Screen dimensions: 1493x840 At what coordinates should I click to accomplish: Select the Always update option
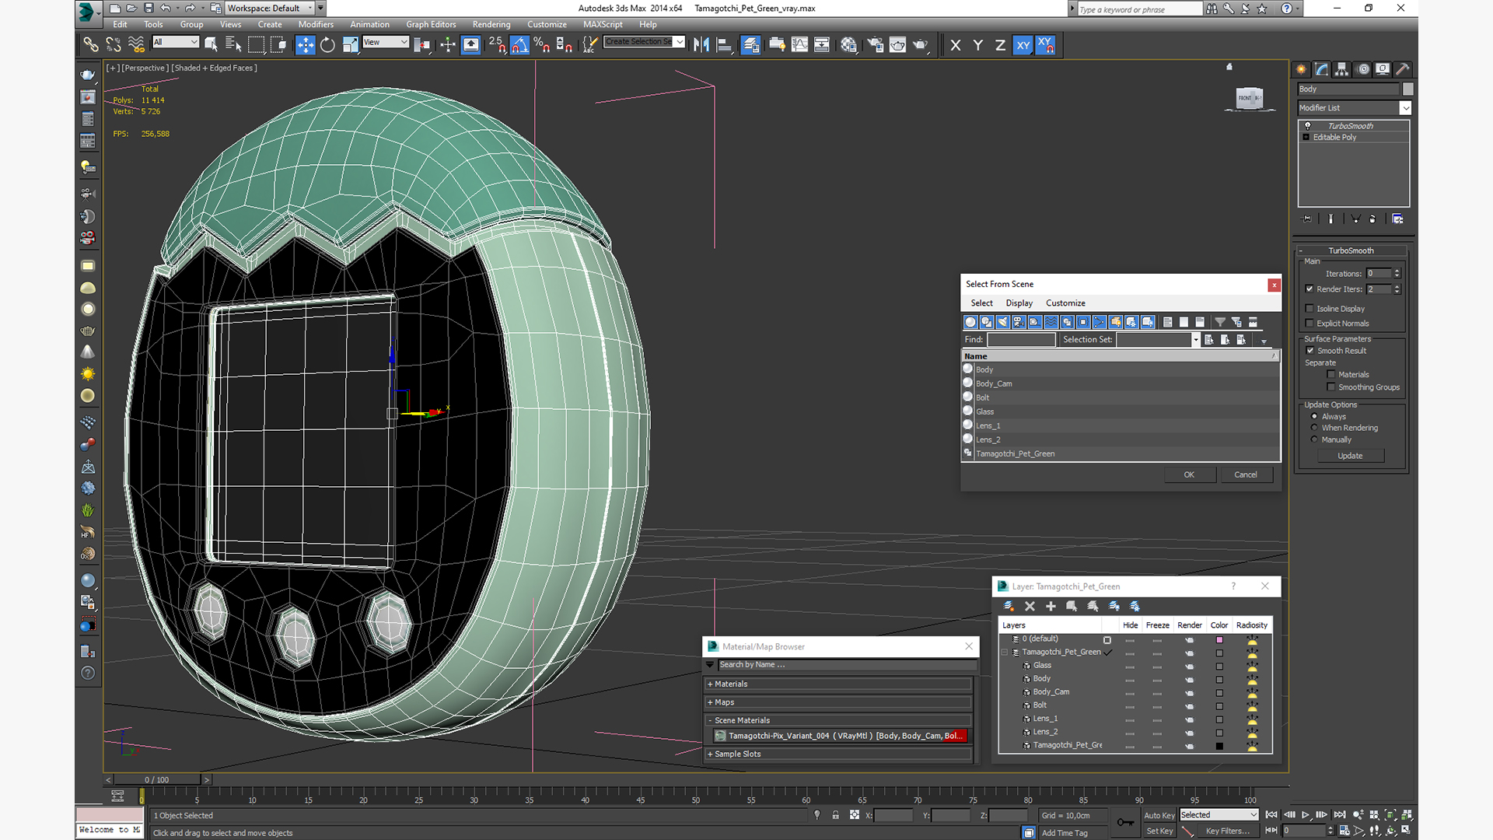(x=1314, y=416)
